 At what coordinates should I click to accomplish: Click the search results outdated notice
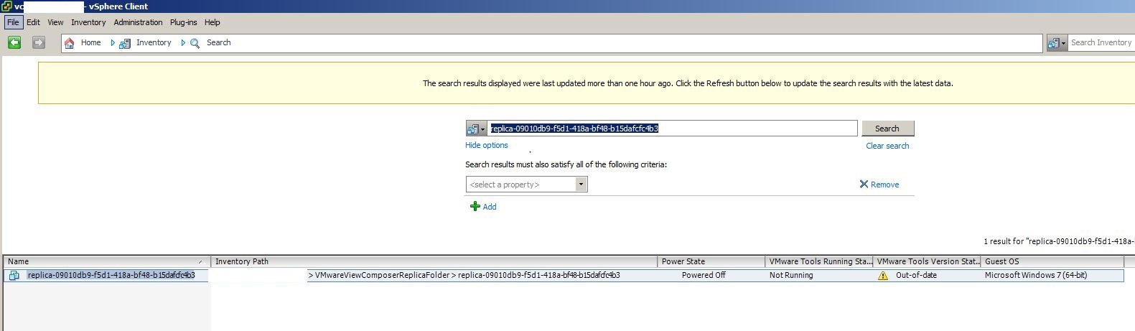(x=688, y=83)
